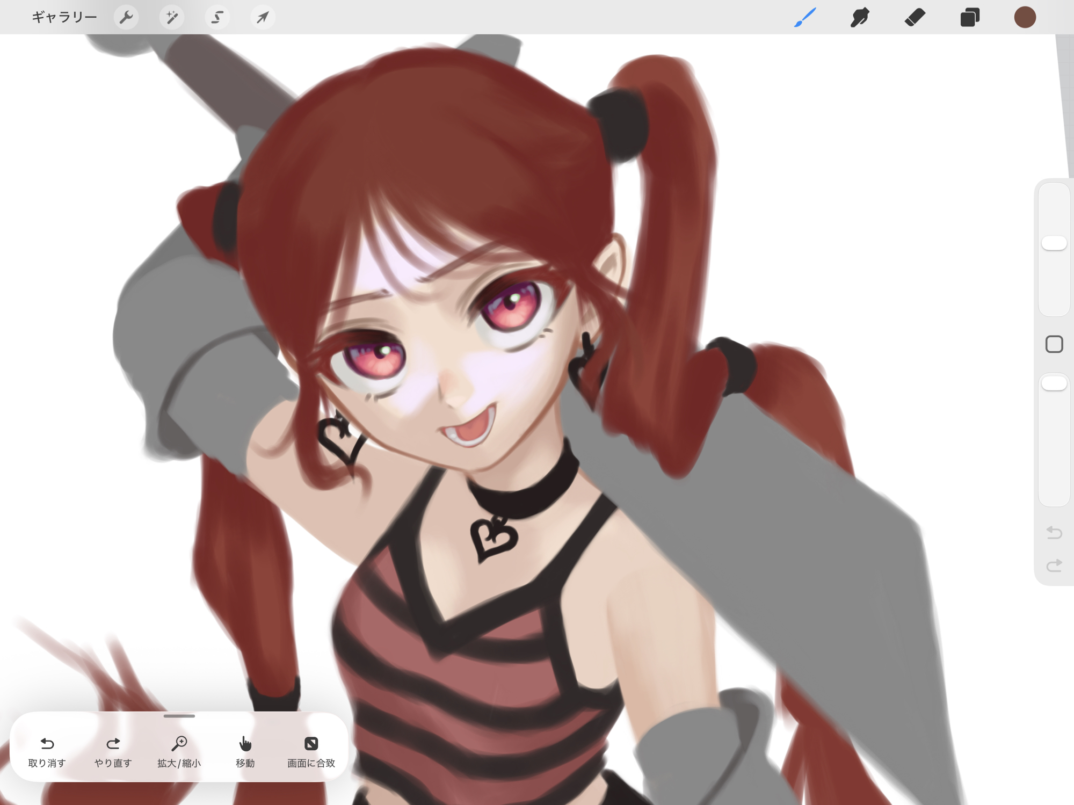Click the brush size slider handle
Image resolution: width=1074 pixels, height=805 pixels.
pos(1054,243)
